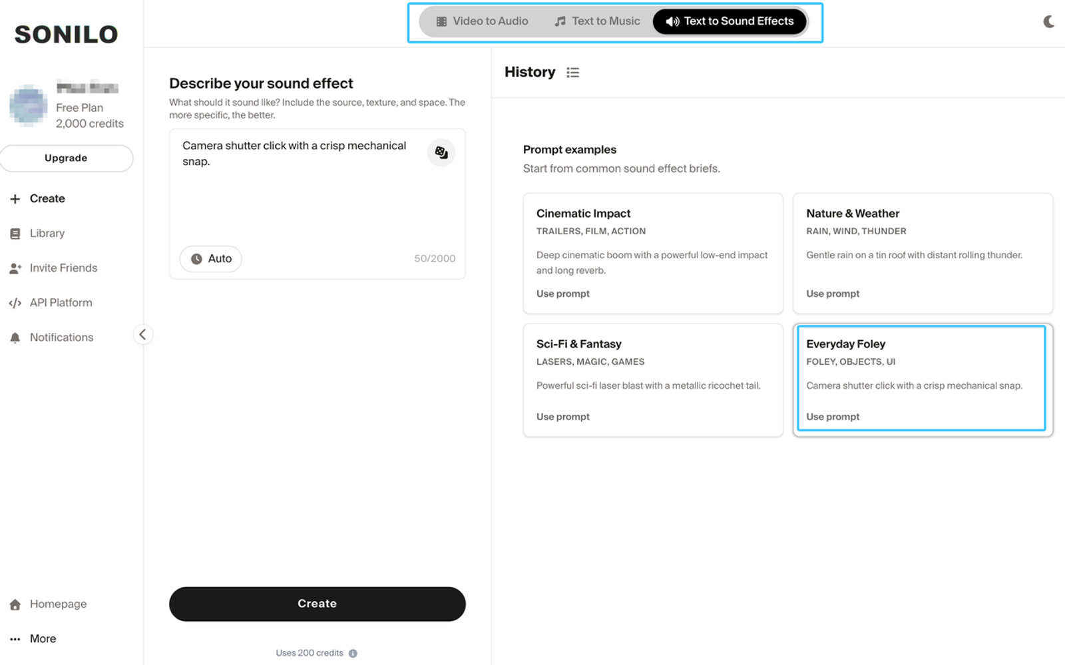Viewport: 1065px width, 665px height.
Task: Click the speaker icon on Text to Sound Effects
Action: (672, 21)
